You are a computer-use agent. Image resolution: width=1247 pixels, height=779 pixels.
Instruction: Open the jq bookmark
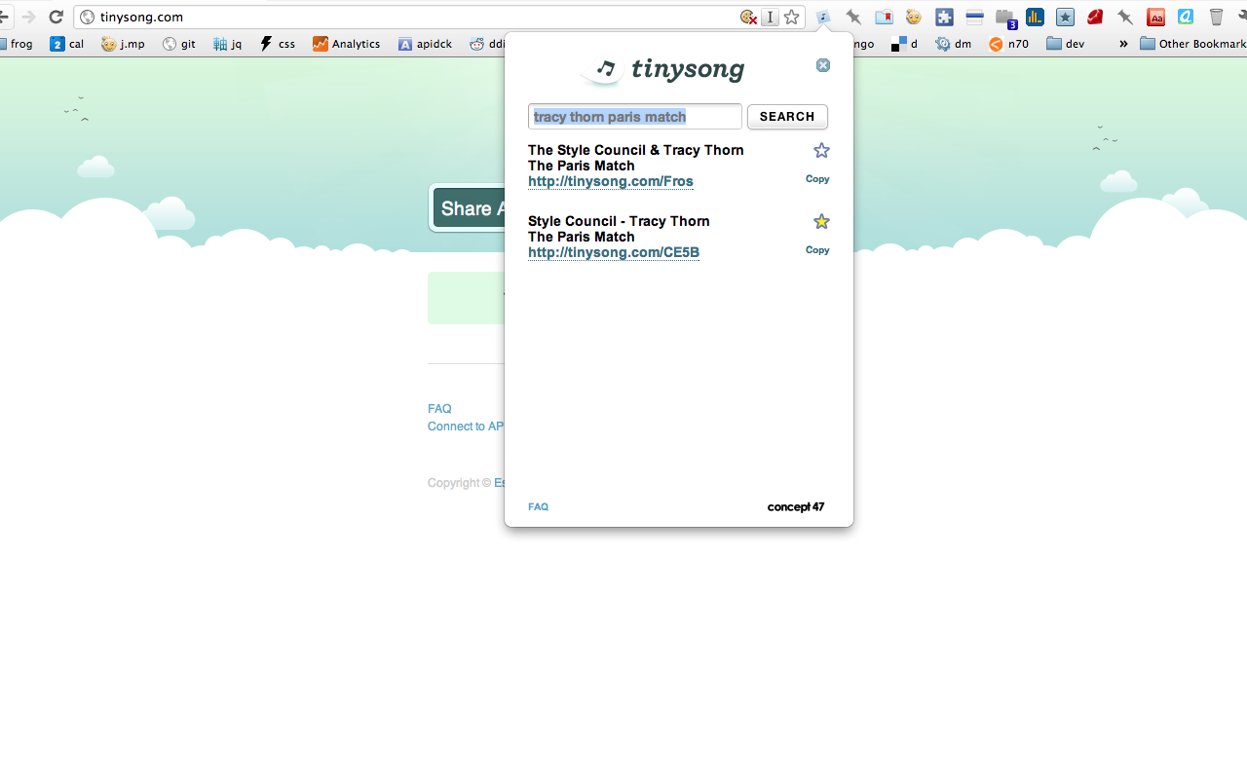click(x=228, y=44)
